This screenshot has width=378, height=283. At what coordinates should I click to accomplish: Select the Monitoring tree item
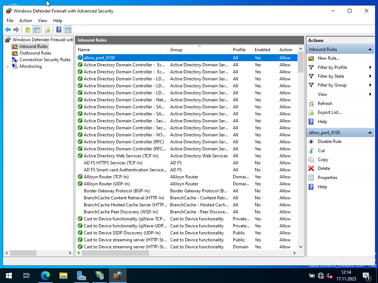point(30,66)
